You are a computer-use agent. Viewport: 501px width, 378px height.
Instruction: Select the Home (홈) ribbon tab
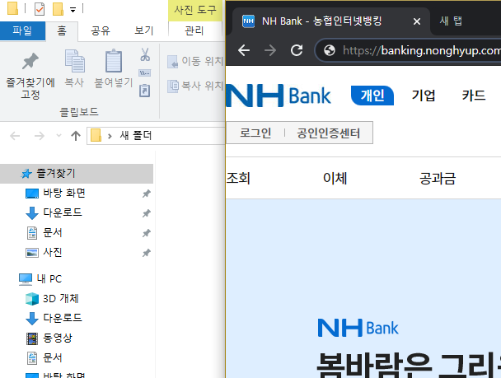(62, 31)
